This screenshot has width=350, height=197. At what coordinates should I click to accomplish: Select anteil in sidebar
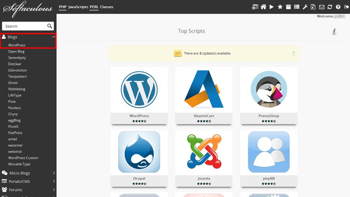(13, 139)
